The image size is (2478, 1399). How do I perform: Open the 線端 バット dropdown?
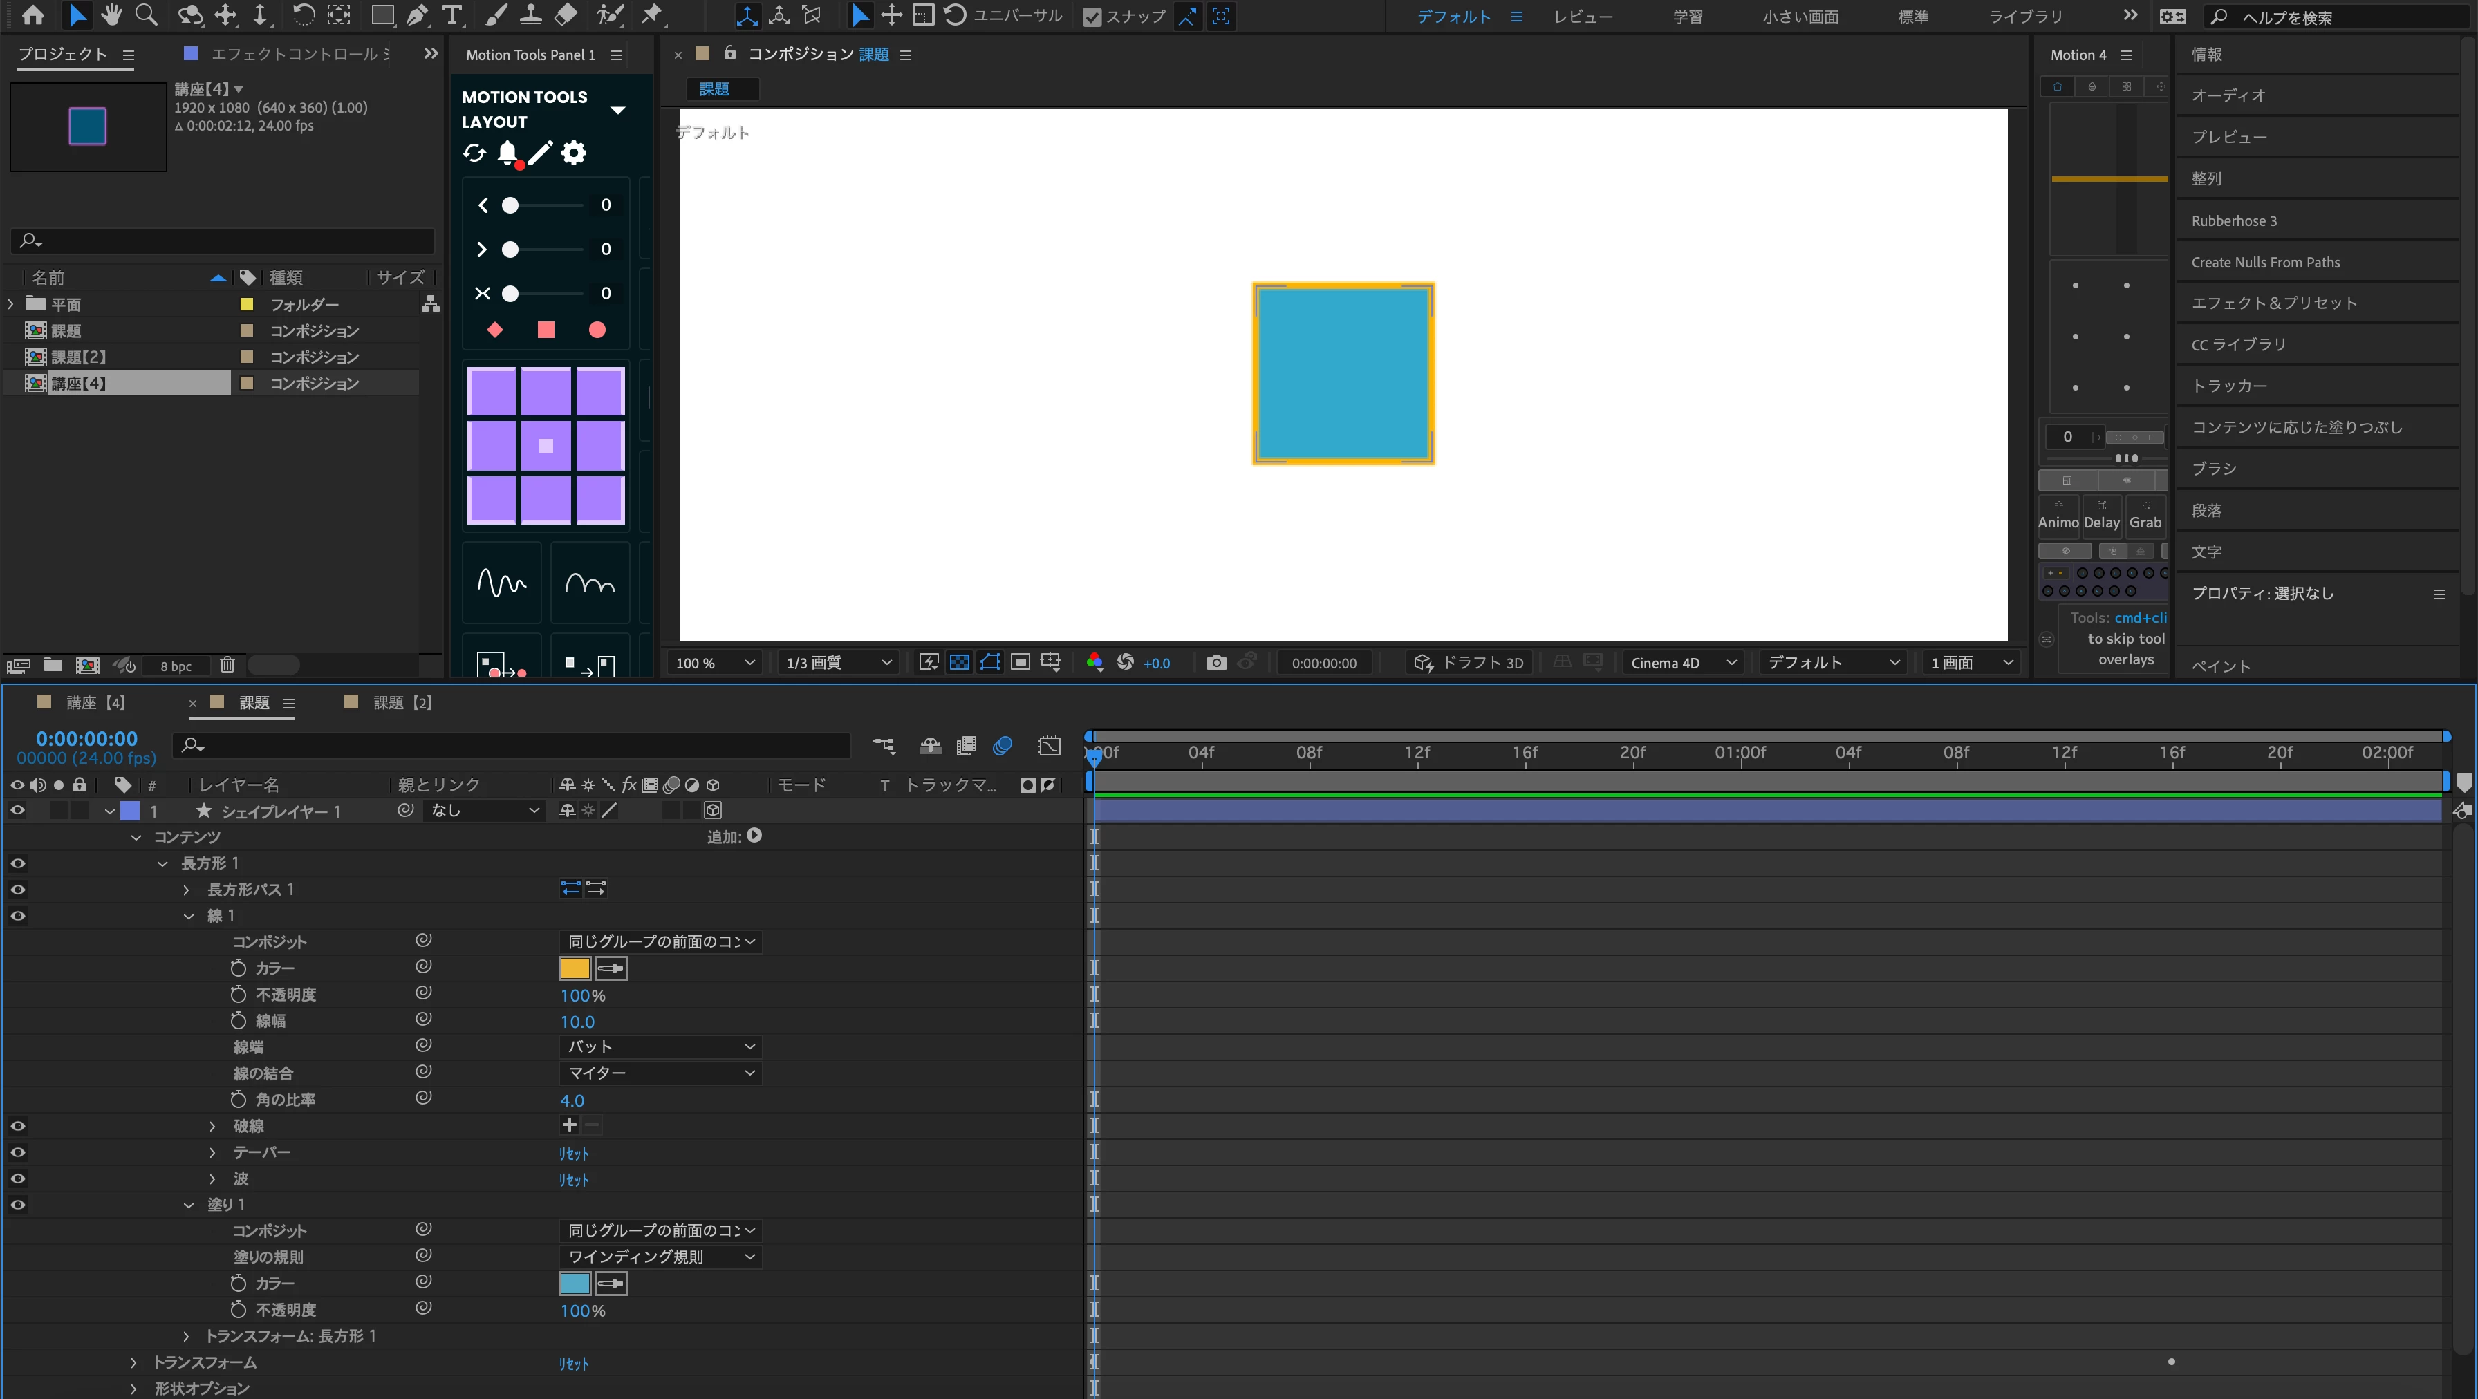[660, 1046]
